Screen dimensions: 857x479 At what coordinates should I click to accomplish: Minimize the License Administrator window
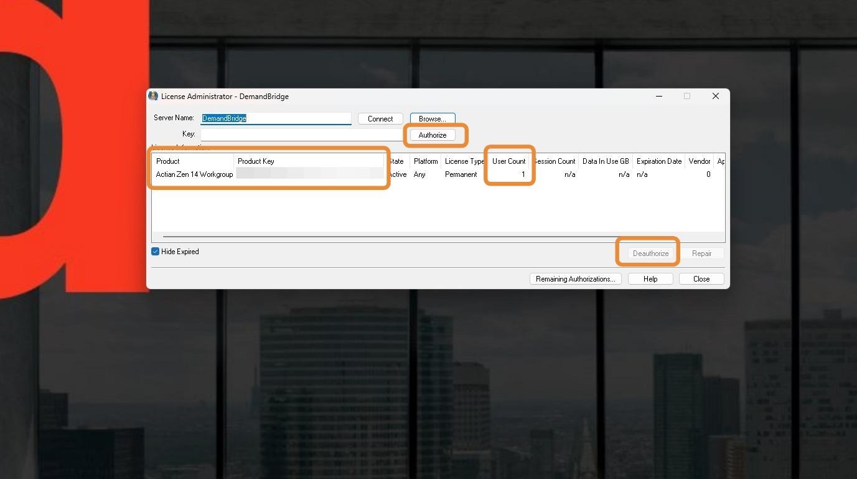point(659,96)
